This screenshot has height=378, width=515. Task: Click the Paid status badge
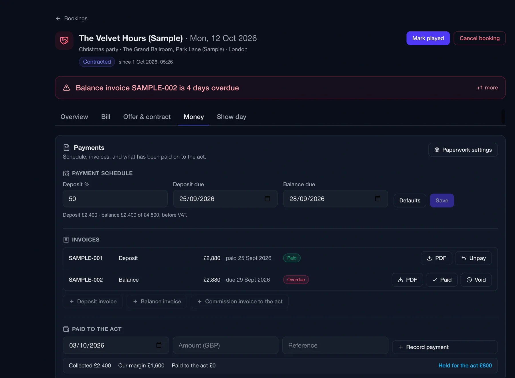tap(292, 258)
